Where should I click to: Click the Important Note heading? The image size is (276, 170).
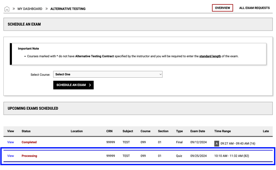pyautogui.click(x=28, y=49)
